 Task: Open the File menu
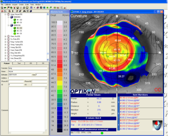tap(2, 5)
